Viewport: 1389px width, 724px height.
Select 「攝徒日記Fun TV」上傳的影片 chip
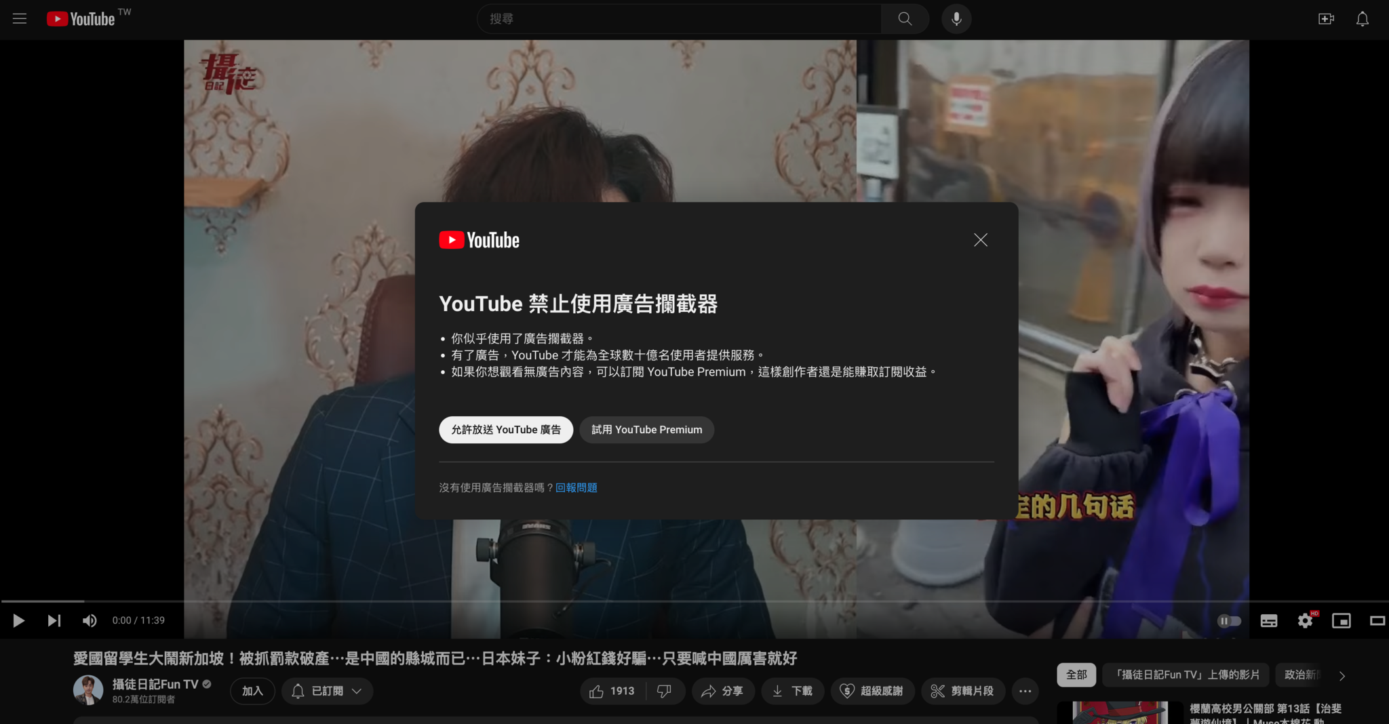click(x=1186, y=675)
